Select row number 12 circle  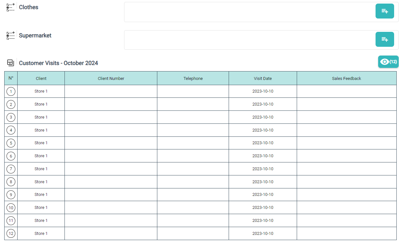tap(11, 234)
